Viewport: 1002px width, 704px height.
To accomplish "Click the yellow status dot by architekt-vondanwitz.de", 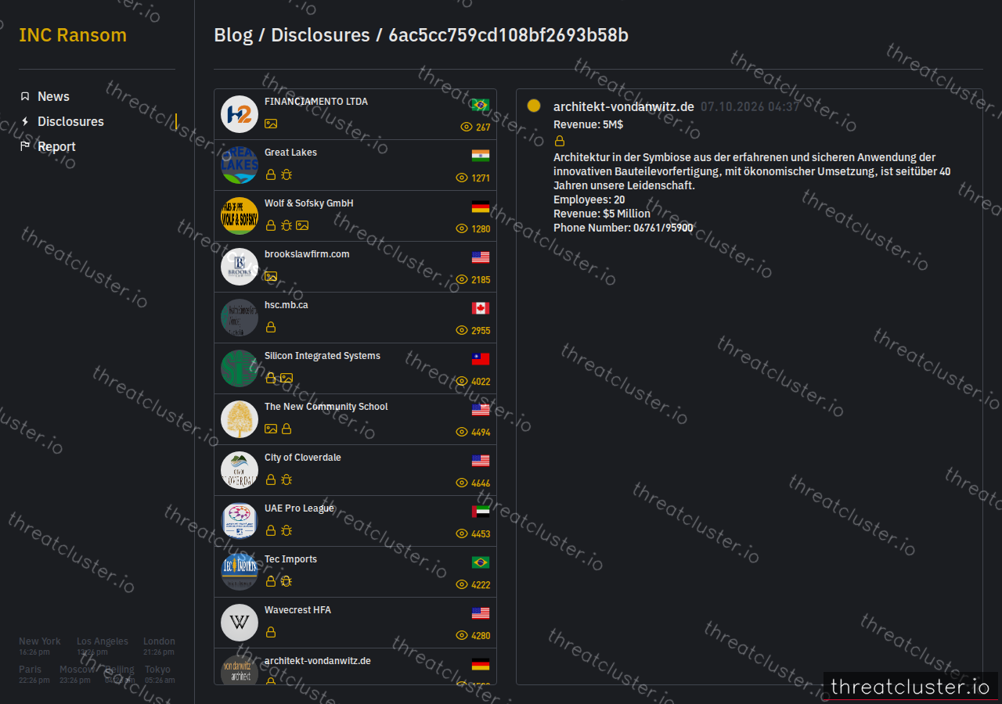I will 534,106.
